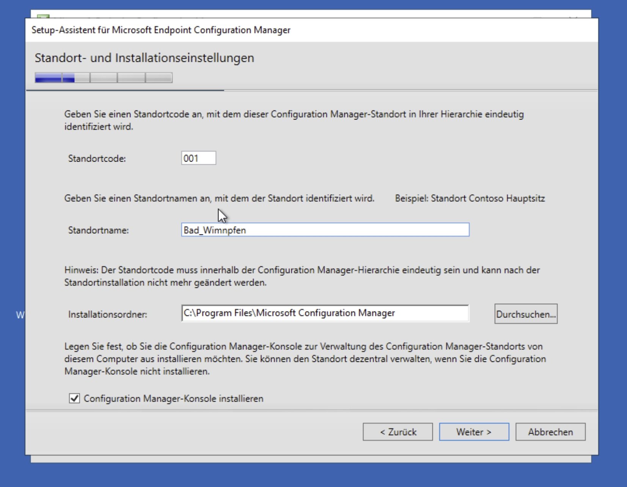Click into the Standortname field
627x487 pixels.
[x=325, y=230]
